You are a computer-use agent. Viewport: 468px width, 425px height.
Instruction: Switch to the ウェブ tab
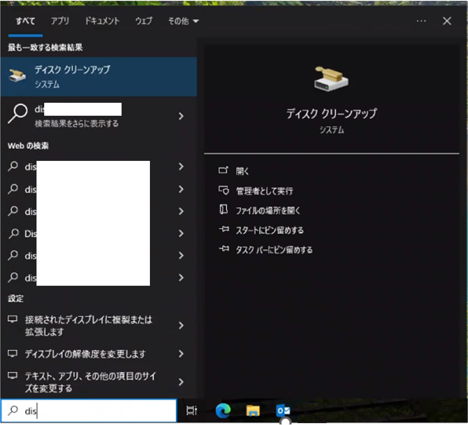coord(144,21)
